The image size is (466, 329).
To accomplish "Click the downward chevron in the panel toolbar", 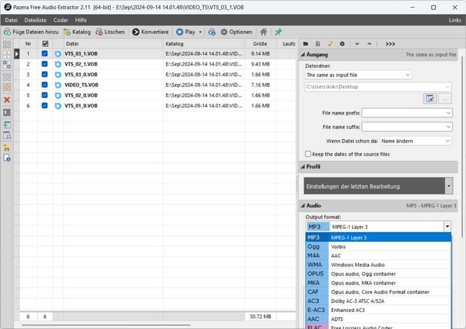I will pos(357,44).
